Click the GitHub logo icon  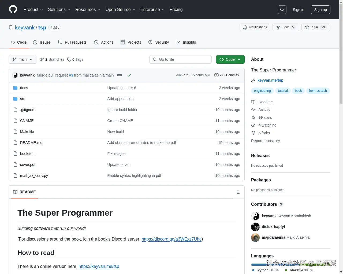pyautogui.click(x=13, y=9)
